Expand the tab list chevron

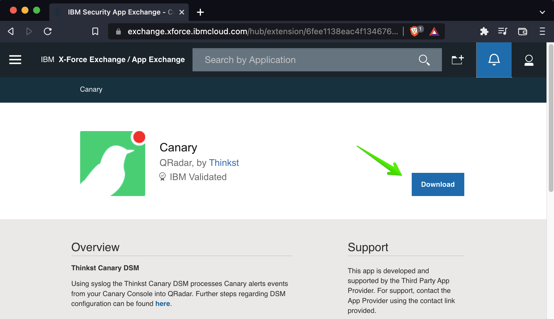(542, 12)
